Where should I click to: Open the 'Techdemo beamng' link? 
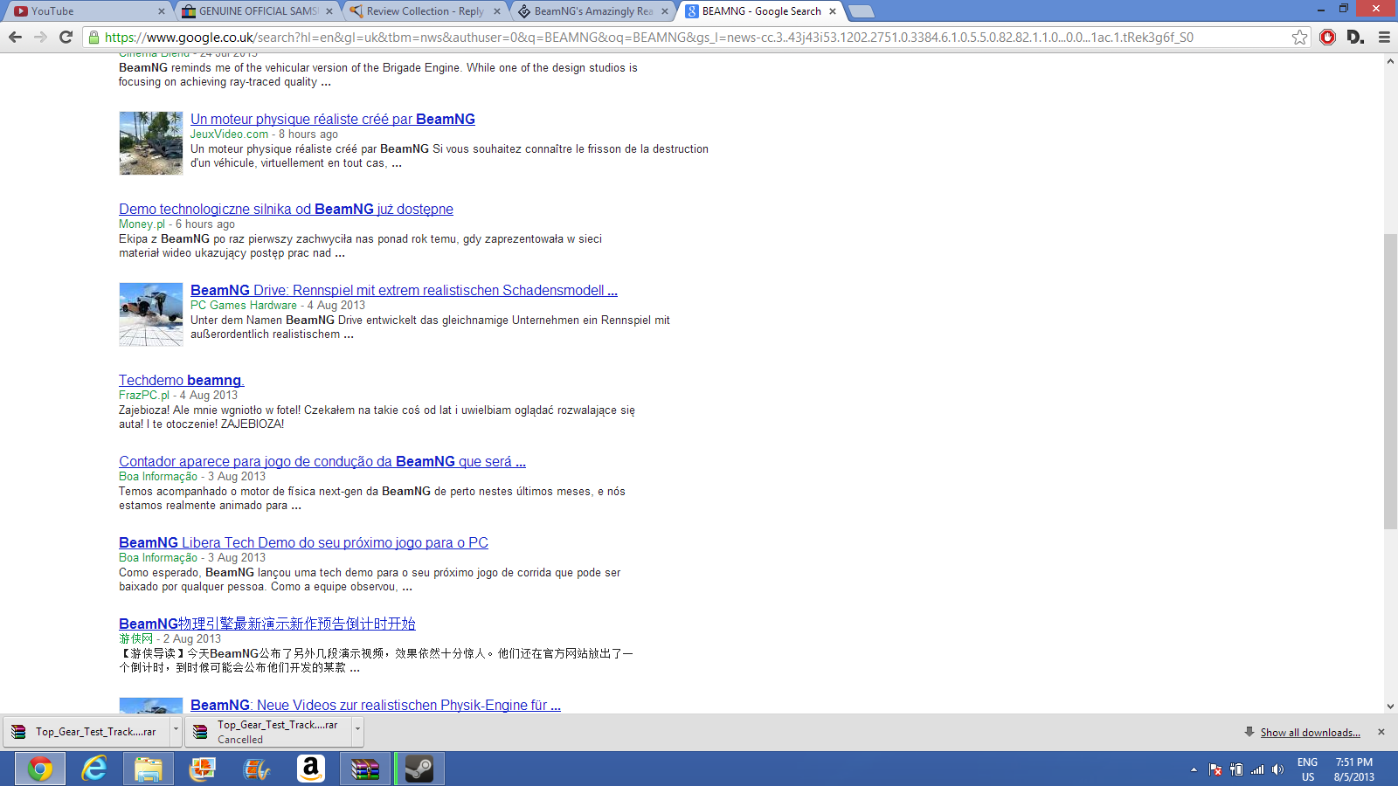point(182,380)
